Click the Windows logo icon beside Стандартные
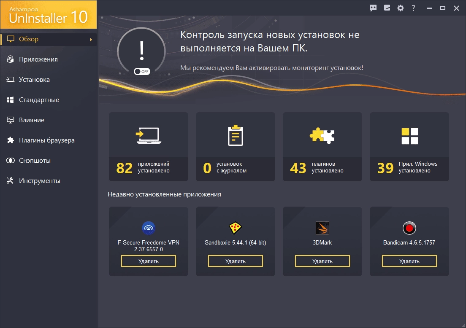This screenshot has width=466, height=328. pos(11,100)
